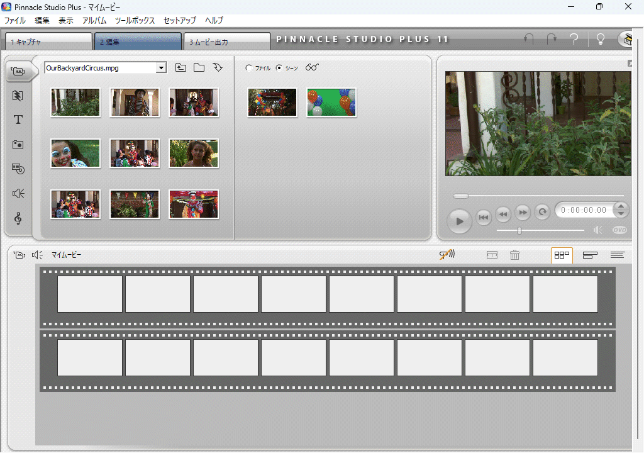644x453 pixels.
Task: Click the マイムービー project title
Action: (x=66, y=255)
